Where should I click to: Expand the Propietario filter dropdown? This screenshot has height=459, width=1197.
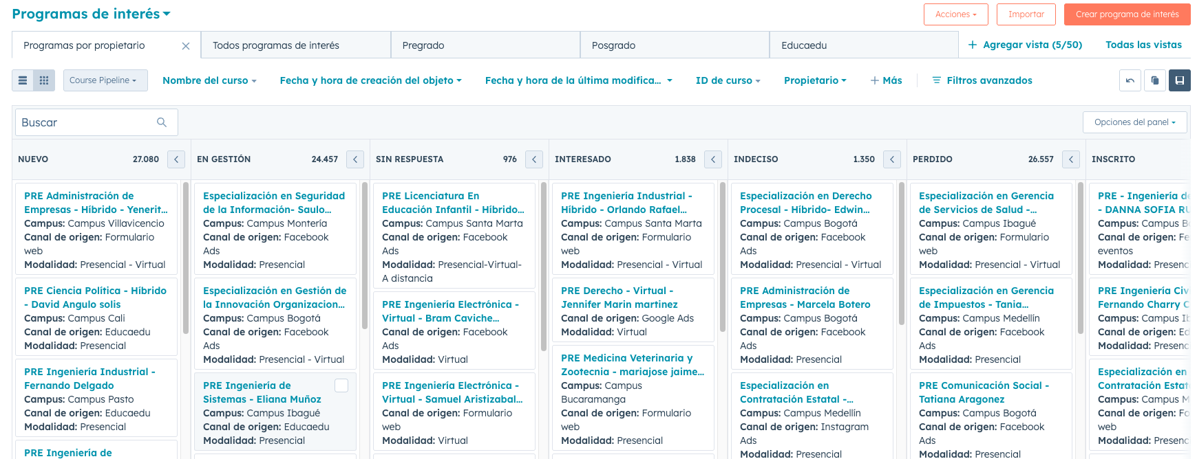tap(815, 80)
